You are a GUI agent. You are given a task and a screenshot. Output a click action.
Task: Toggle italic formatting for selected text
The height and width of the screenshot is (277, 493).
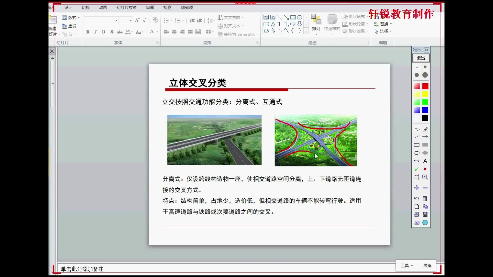click(x=95, y=32)
